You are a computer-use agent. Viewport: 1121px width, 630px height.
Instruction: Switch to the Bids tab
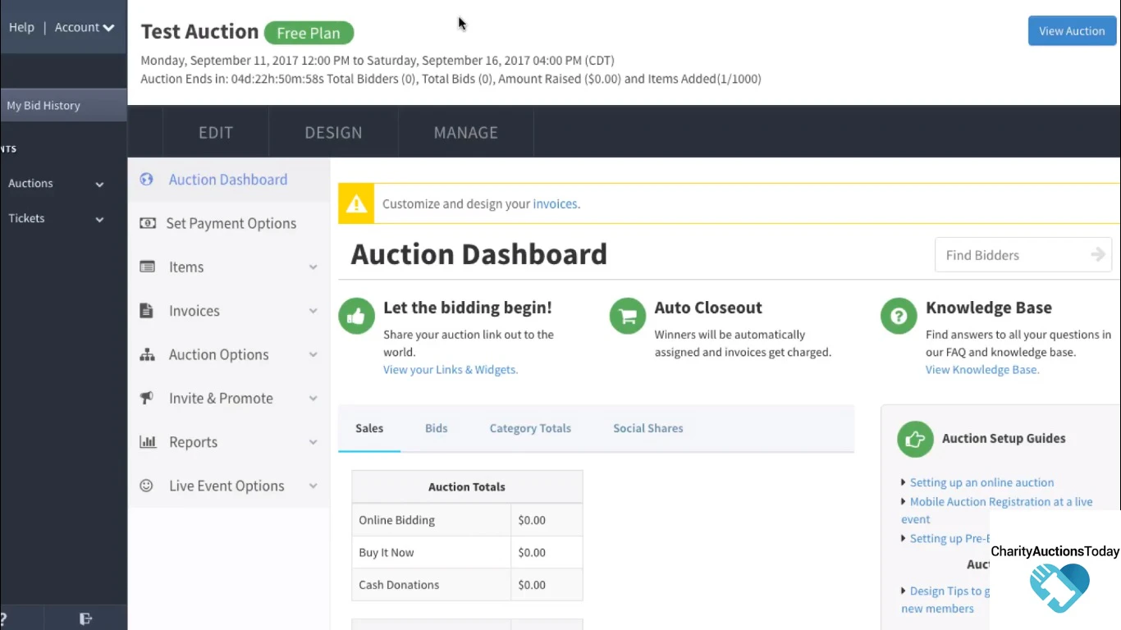(x=437, y=428)
